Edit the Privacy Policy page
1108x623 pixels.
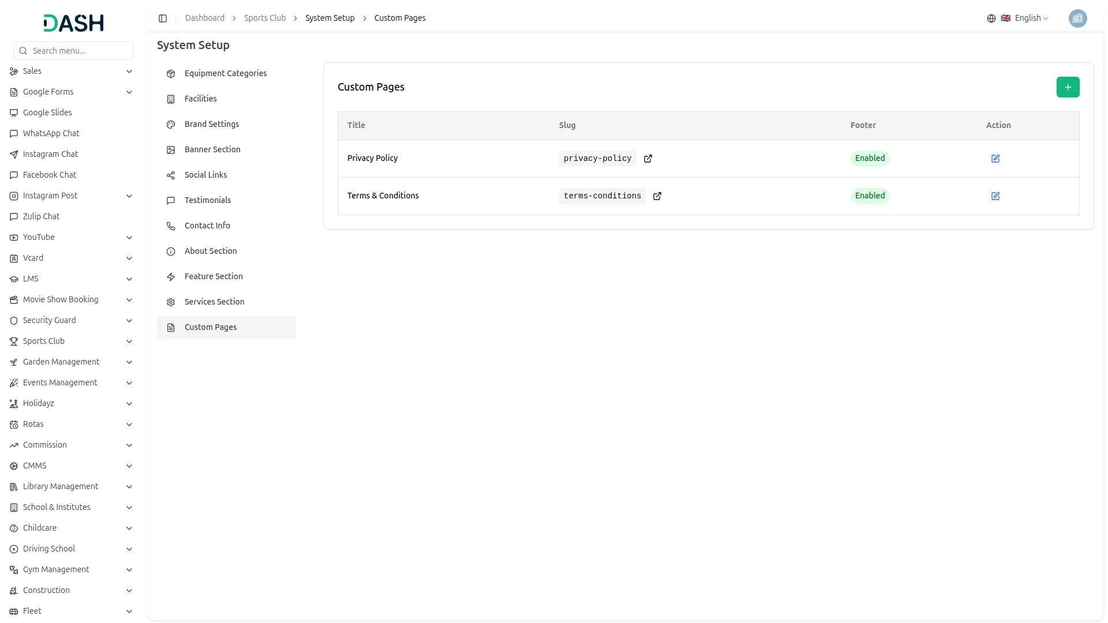(x=995, y=159)
